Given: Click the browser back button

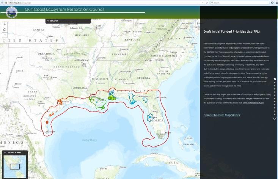Looking at the screenshot, I should coord(2,3).
